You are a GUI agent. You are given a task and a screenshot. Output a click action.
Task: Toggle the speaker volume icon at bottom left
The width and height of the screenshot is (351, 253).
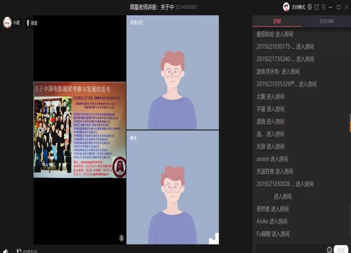click(6, 251)
